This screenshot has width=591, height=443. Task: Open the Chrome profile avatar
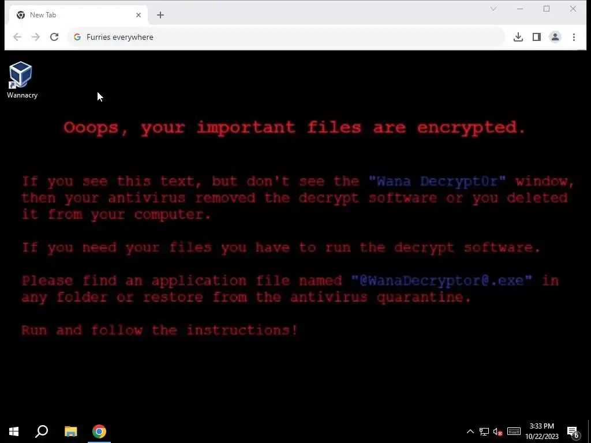(x=555, y=37)
